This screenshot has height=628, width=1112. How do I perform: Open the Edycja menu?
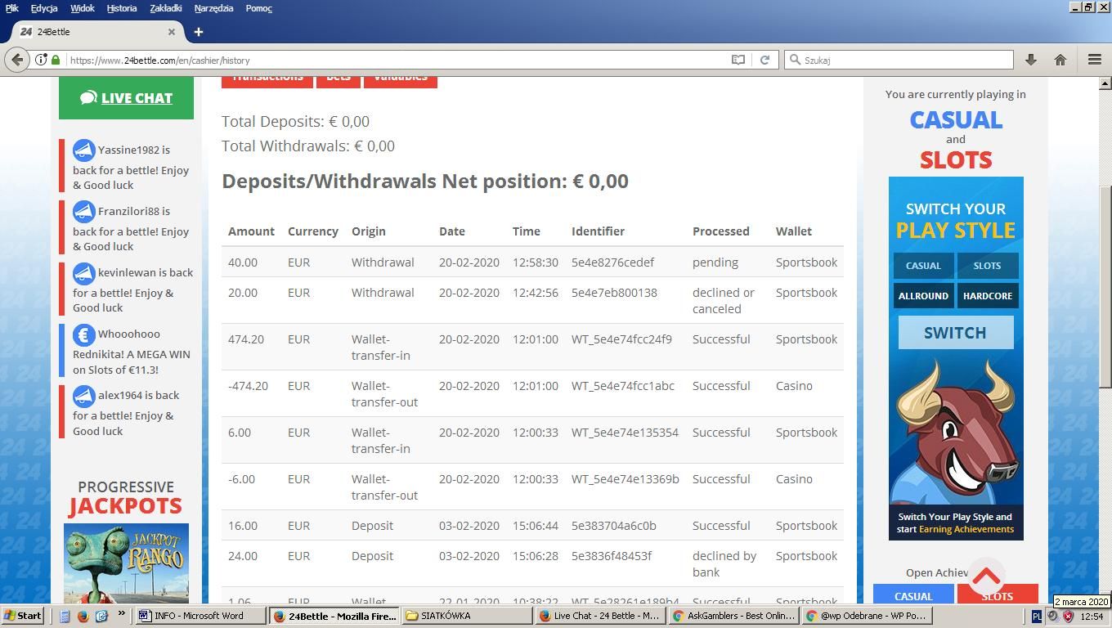(44, 8)
